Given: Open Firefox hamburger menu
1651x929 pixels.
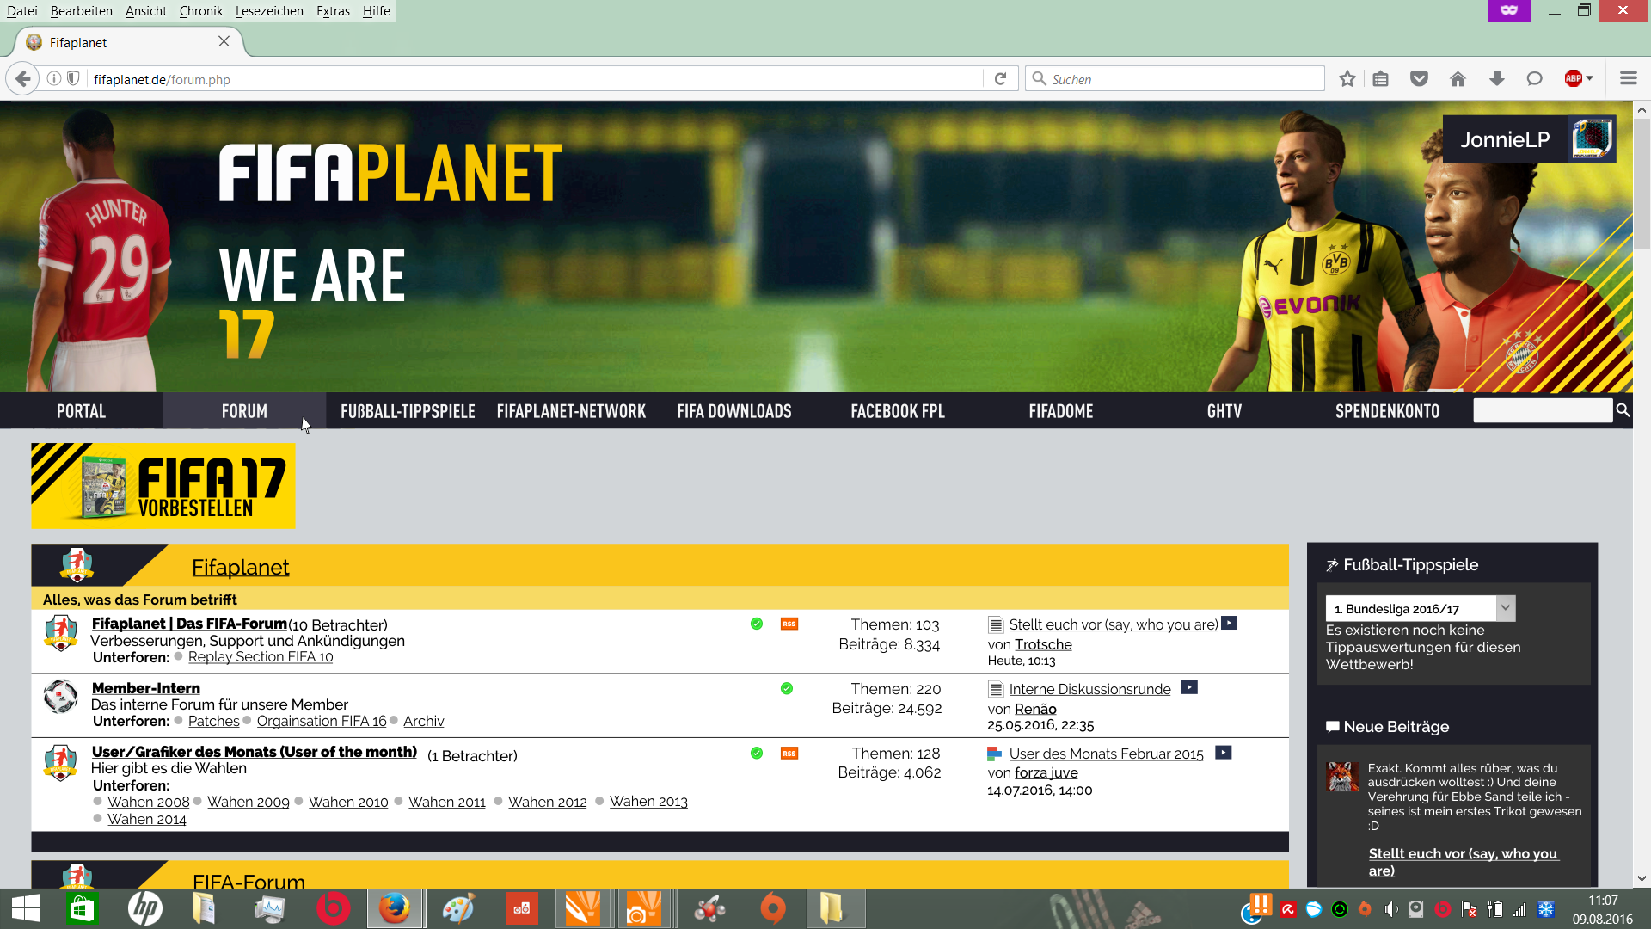Looking at the screenshot, I should coord(1628,79).
